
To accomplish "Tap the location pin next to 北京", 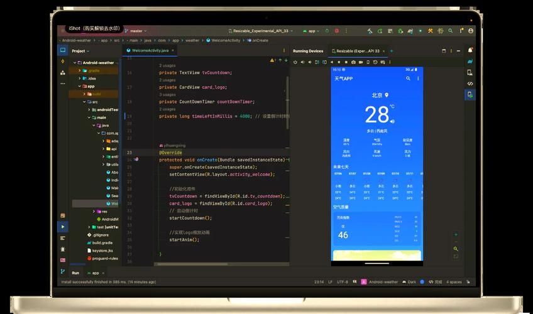I will [x=387, y=95].
